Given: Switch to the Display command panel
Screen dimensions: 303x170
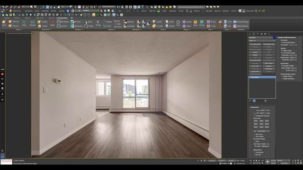Looking at the screenshot, I should pos(265,34).
